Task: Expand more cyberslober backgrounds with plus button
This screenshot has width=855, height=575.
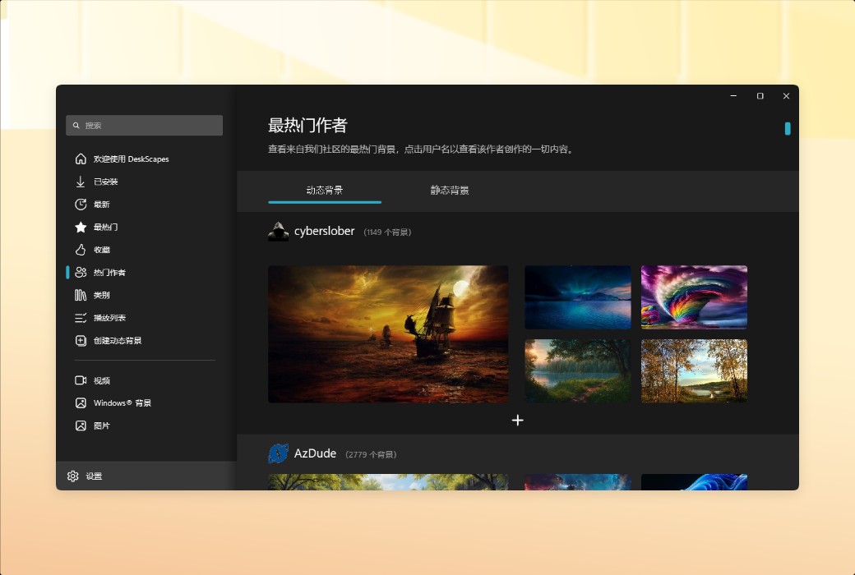Action: click(x=518, y=420)
